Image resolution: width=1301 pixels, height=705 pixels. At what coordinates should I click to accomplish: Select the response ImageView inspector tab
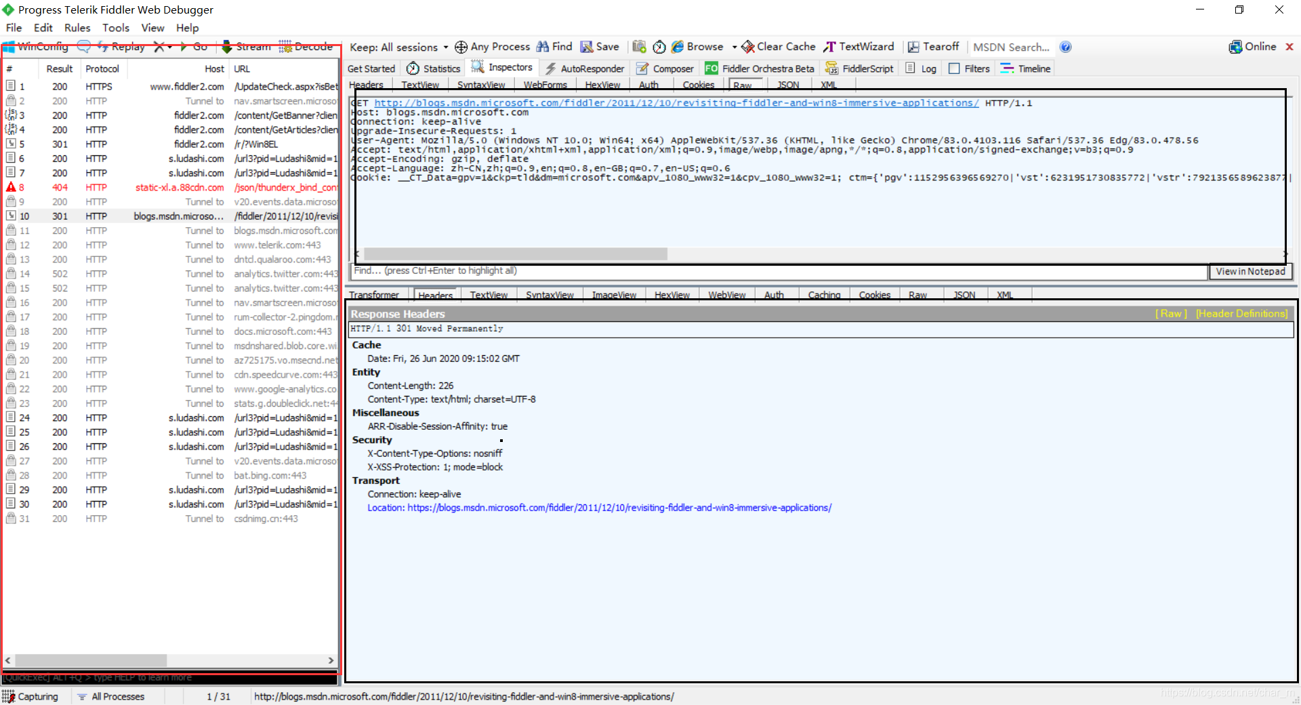[614, 295]
